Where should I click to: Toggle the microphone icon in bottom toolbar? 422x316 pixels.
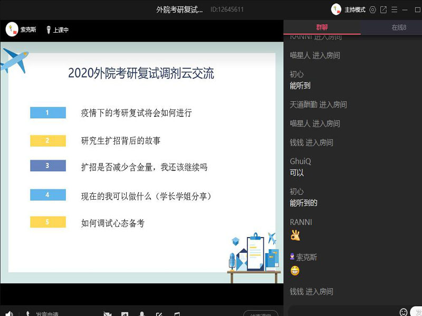pyautogui.click(x=141, y=314)
